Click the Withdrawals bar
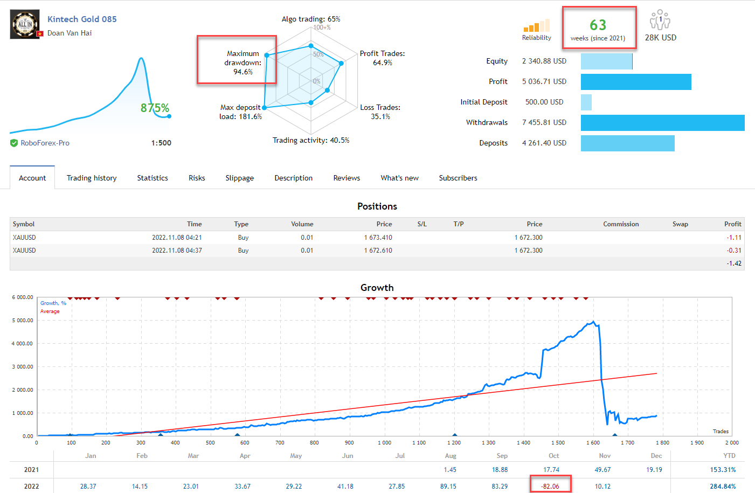755x493 pixels. [x=663, y=123]
